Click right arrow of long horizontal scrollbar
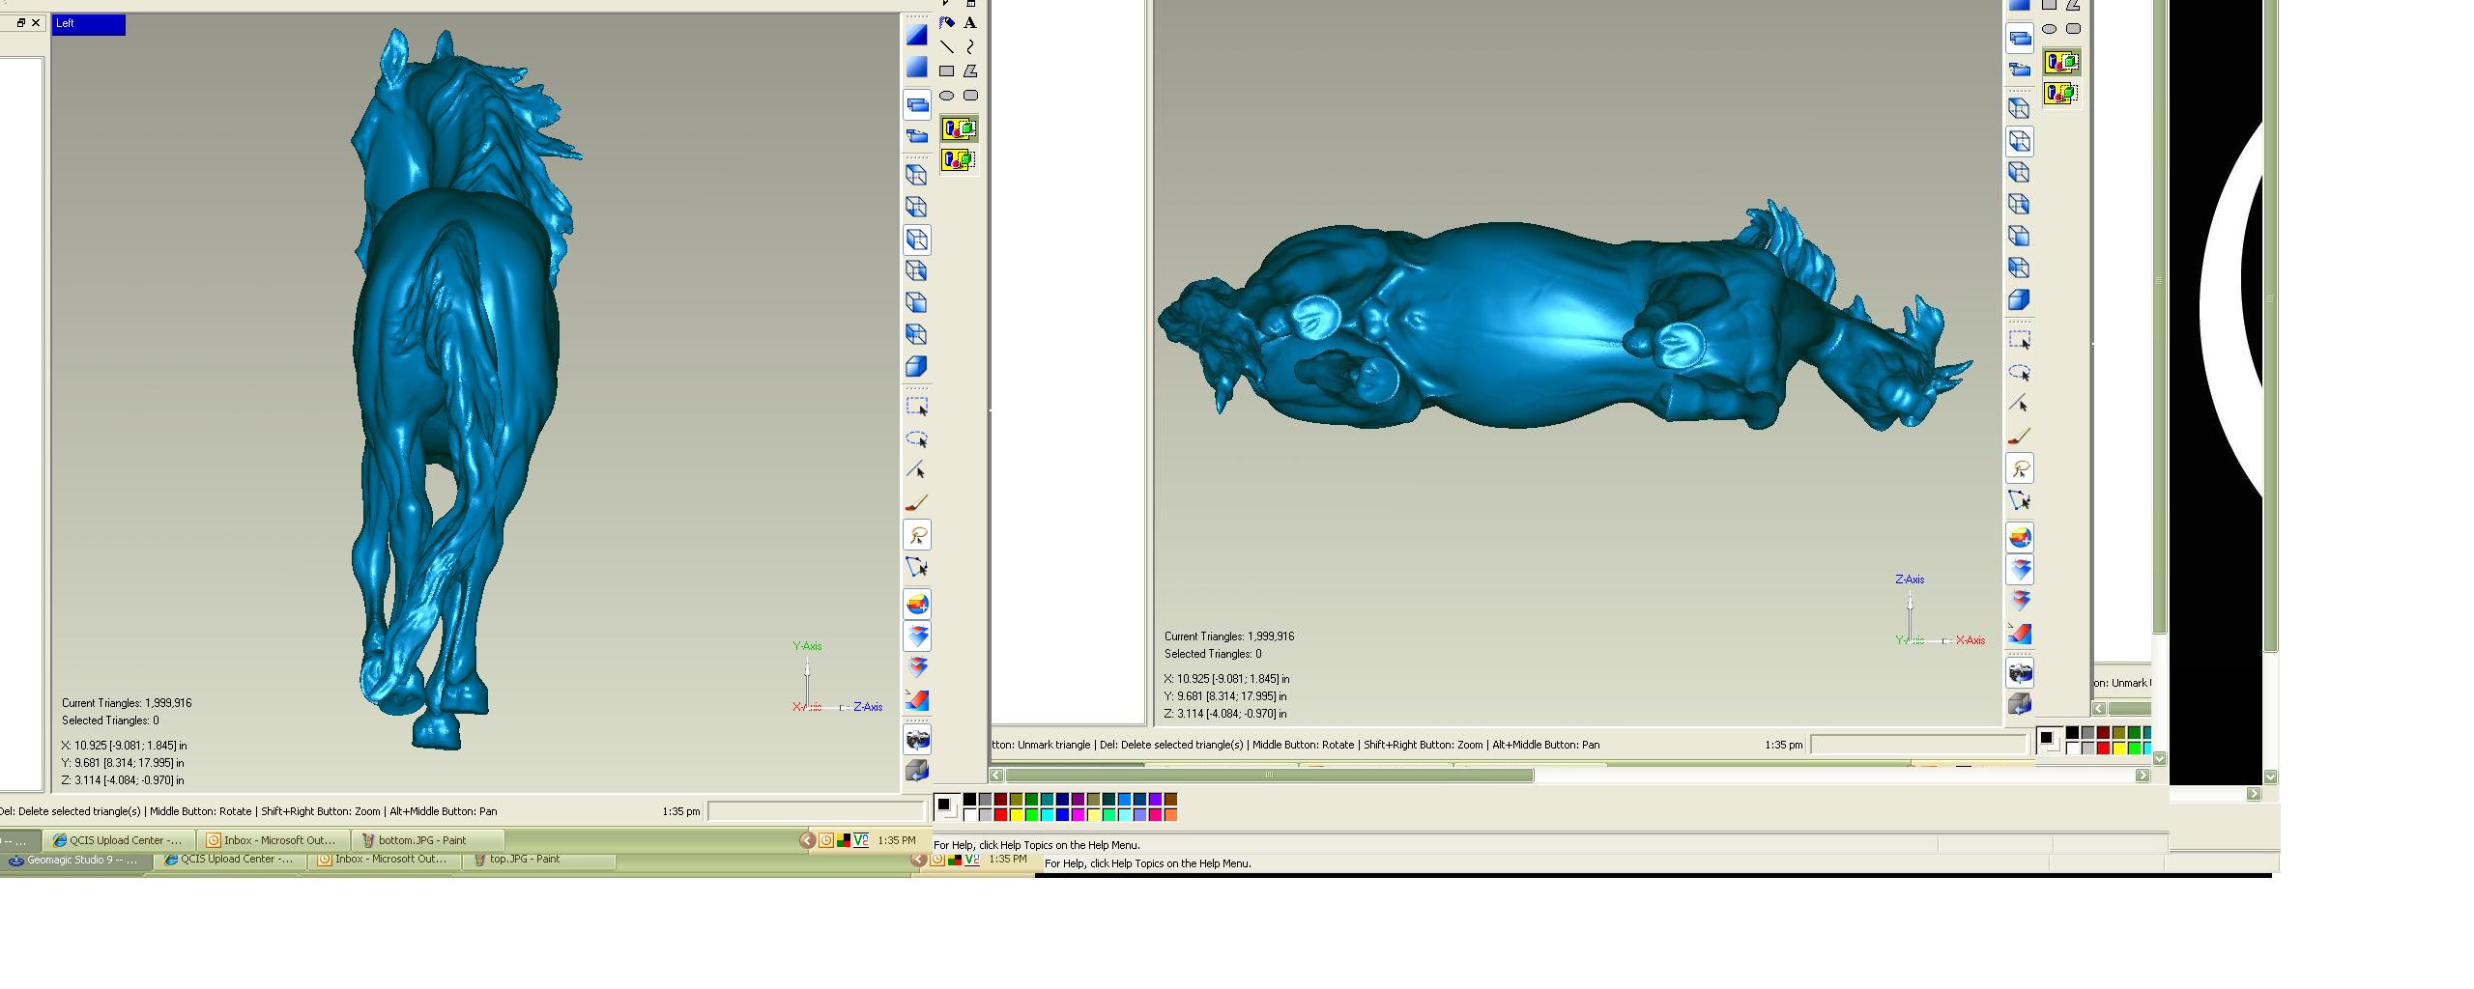 point(2143,776)
